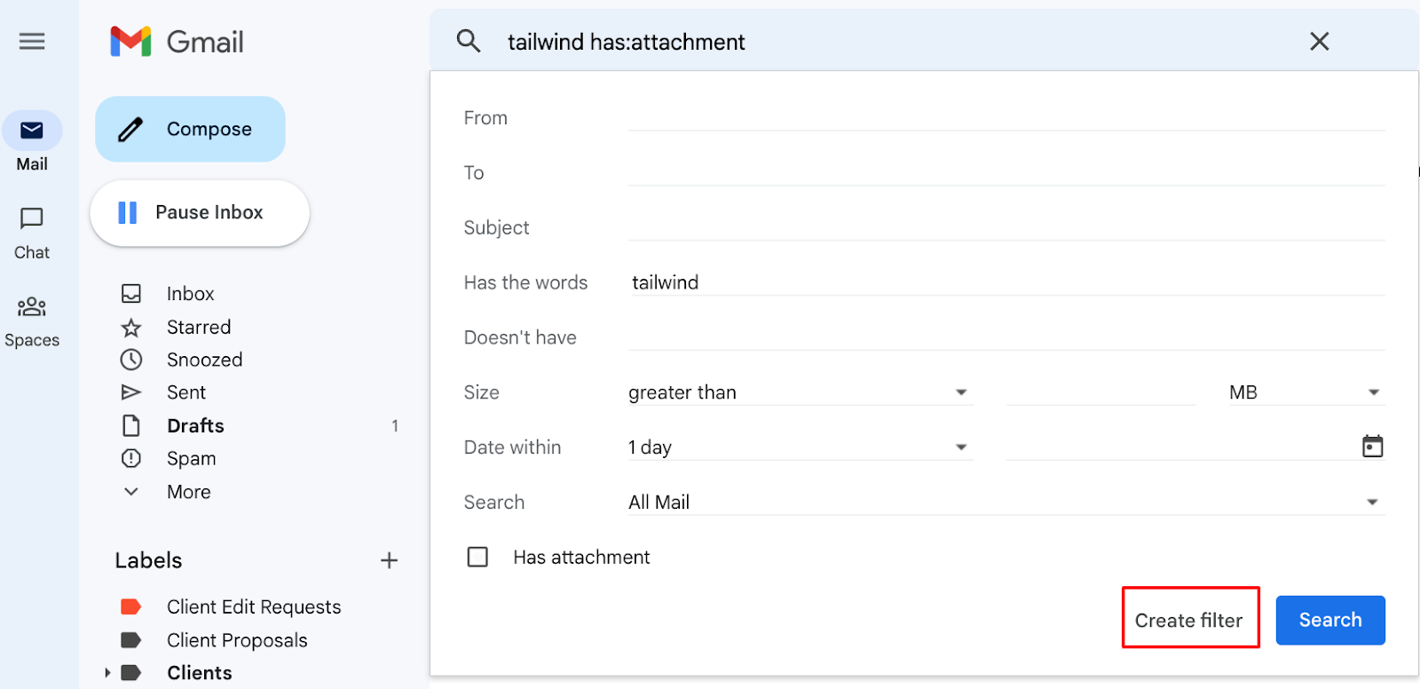The height and width of the screenshot is (689, 1420).
Task: Open the Client Proposals label
Action: tap(237, 641)
